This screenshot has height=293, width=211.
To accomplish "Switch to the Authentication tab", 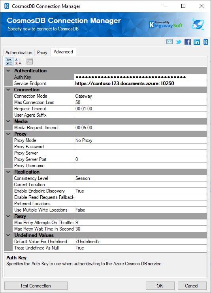I will [x=19, y=53].
